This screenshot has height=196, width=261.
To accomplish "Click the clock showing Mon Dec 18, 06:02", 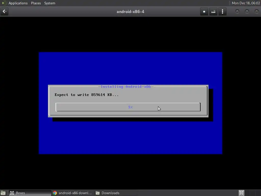I will [246, 3].
